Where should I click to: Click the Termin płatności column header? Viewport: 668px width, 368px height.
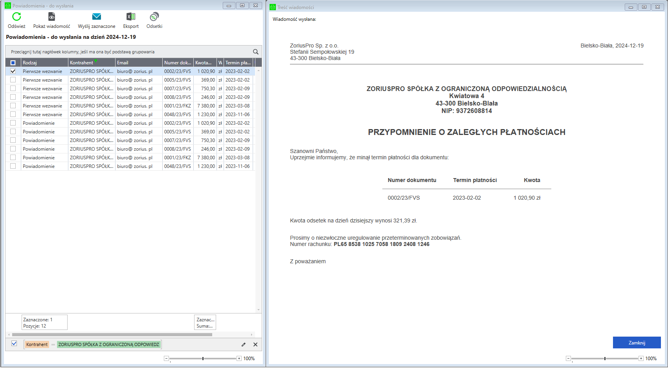(x=238, y=63)
